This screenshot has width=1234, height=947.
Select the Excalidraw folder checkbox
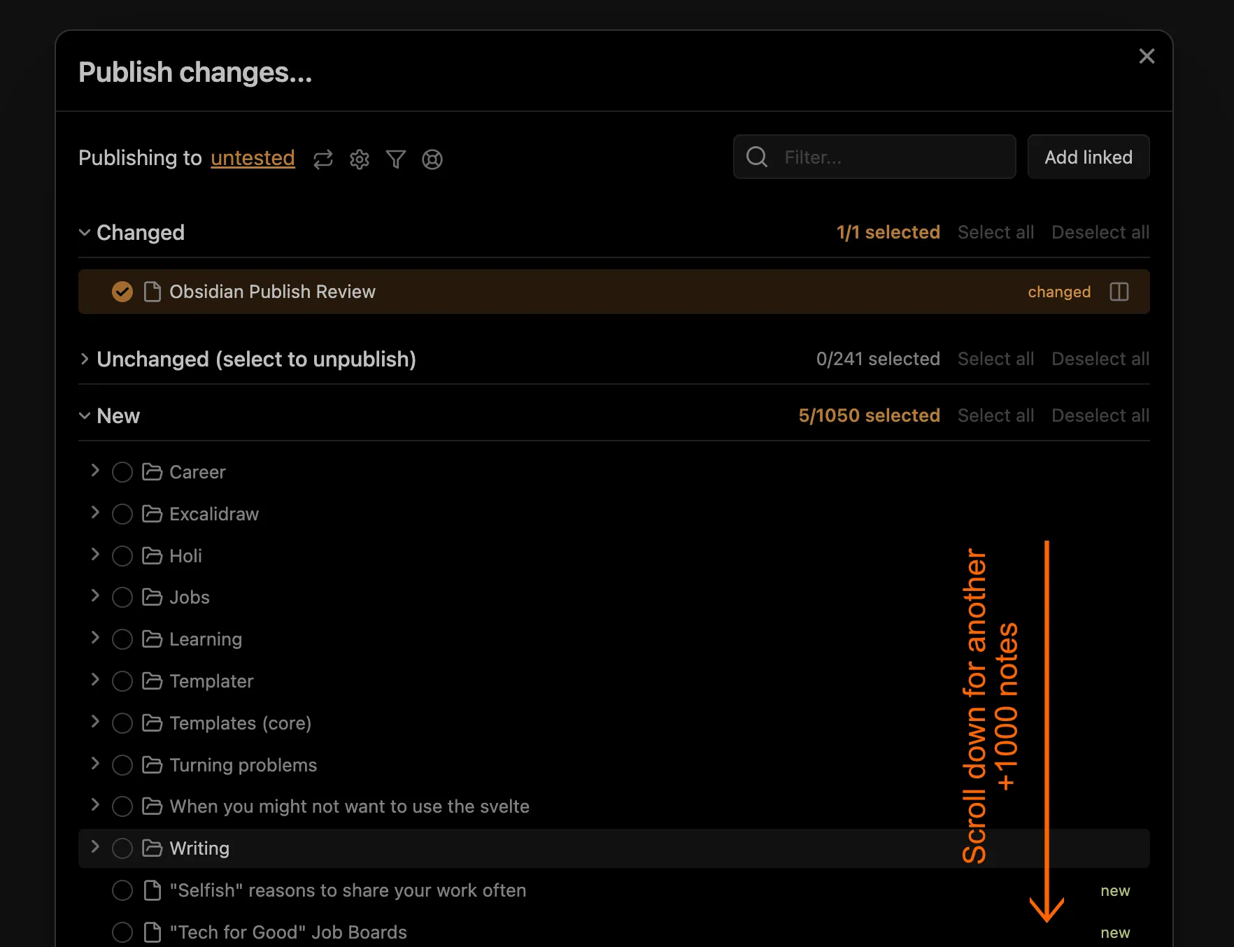click(x=122, y=514)
